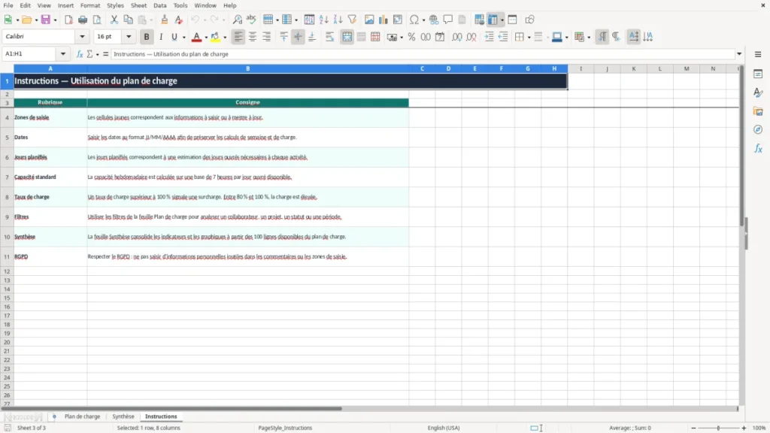The image size is (770, 433).
Task: Click the PageStyle_Instructions status bar field
Action: tap(285, 428)
